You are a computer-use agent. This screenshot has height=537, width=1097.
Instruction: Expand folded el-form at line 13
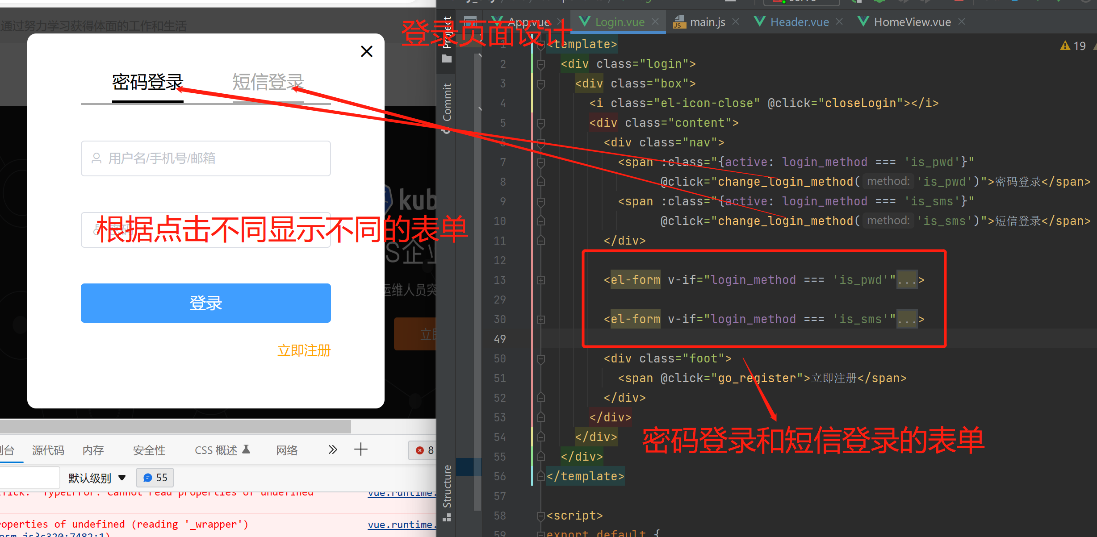coord(541,280)
